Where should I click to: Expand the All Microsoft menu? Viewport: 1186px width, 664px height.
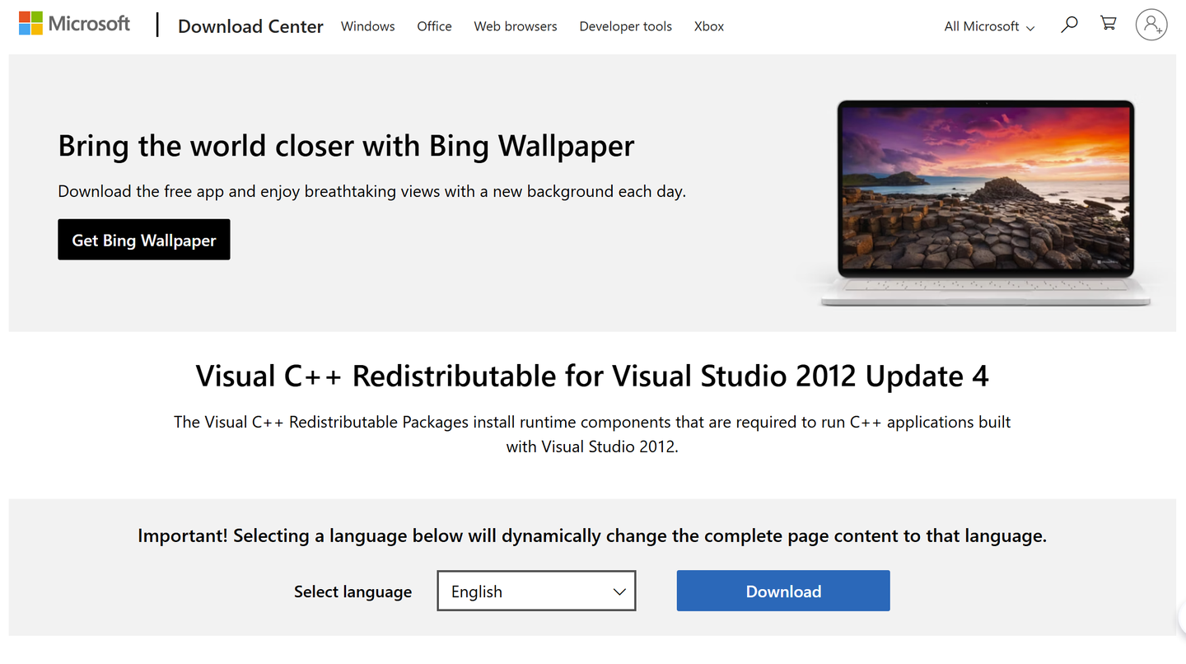coord(988,26)
